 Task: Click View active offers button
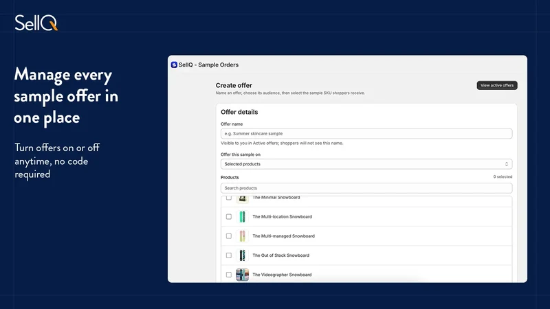496,85
